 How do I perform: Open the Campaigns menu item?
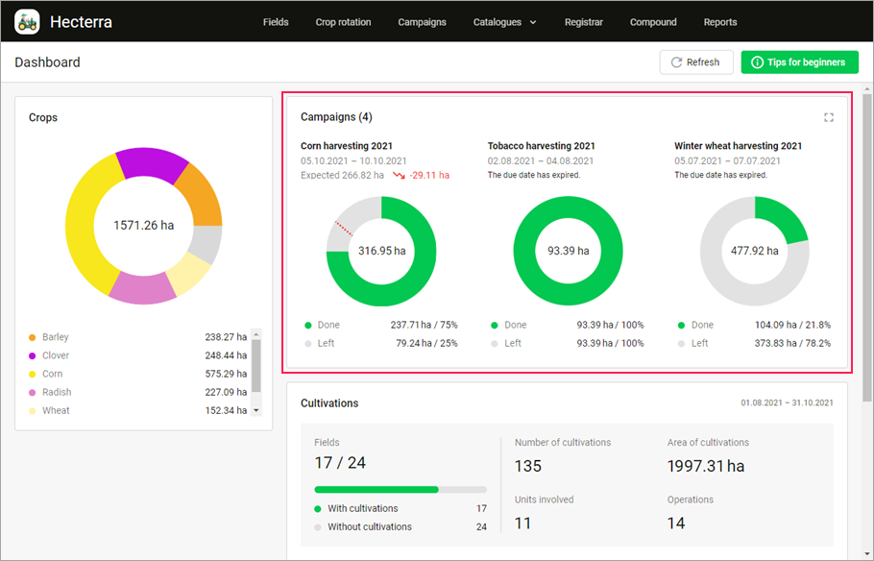(x=422, y=21)
